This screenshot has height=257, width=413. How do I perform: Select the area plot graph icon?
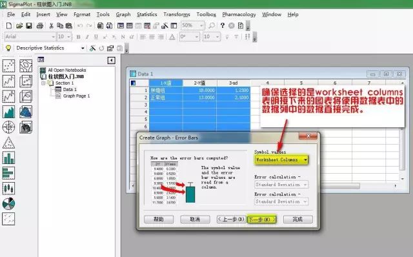click(x=8, y=112)
